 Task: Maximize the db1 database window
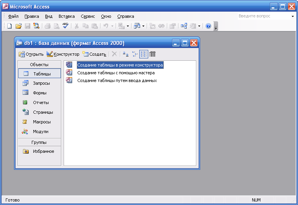tap(185, 43)
